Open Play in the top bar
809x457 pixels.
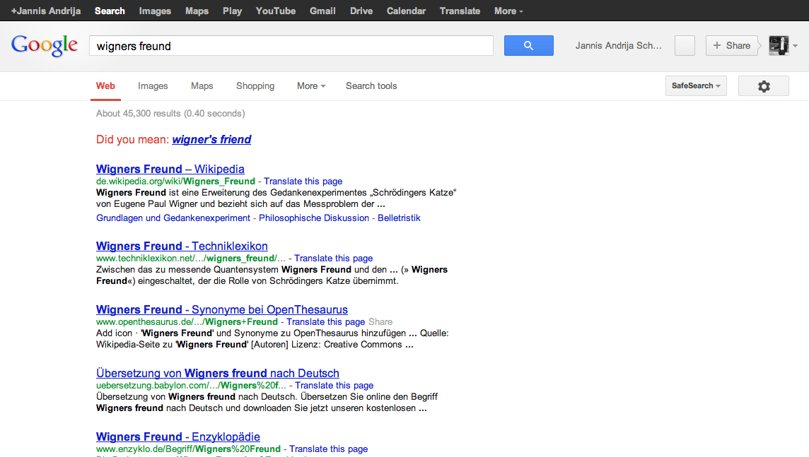(x=232, y=11)
